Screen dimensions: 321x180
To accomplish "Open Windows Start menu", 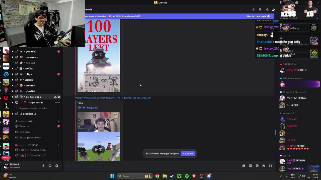I will tap(112, 176).
